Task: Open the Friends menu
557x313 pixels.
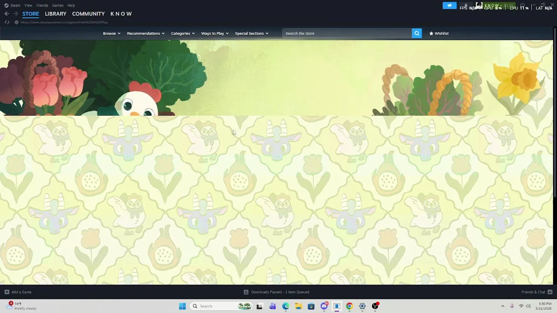Action: [42, 5]
